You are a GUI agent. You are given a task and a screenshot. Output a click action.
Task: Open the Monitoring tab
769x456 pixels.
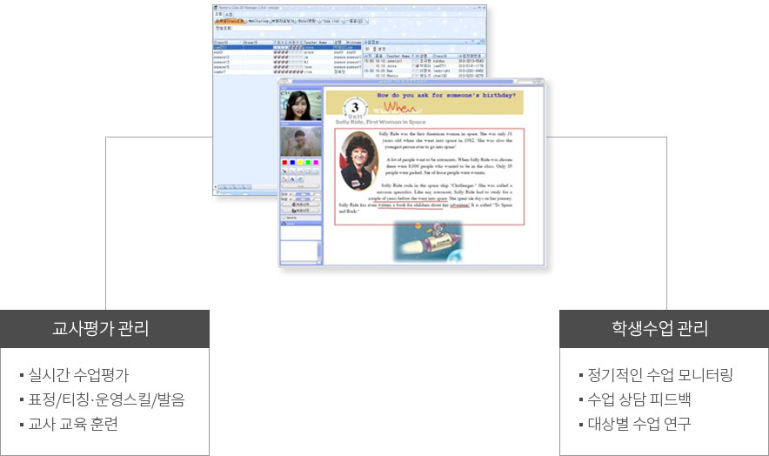coord(258,20)
